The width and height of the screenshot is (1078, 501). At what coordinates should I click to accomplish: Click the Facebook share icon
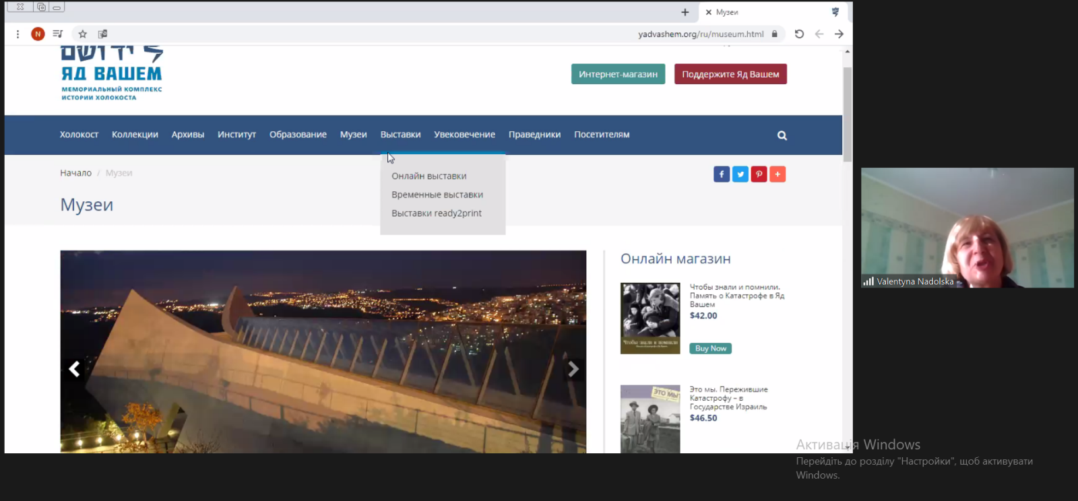click(x=721, y=174)
